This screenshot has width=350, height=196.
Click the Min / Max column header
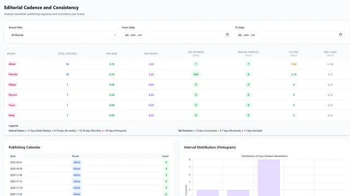coord(330,53)
